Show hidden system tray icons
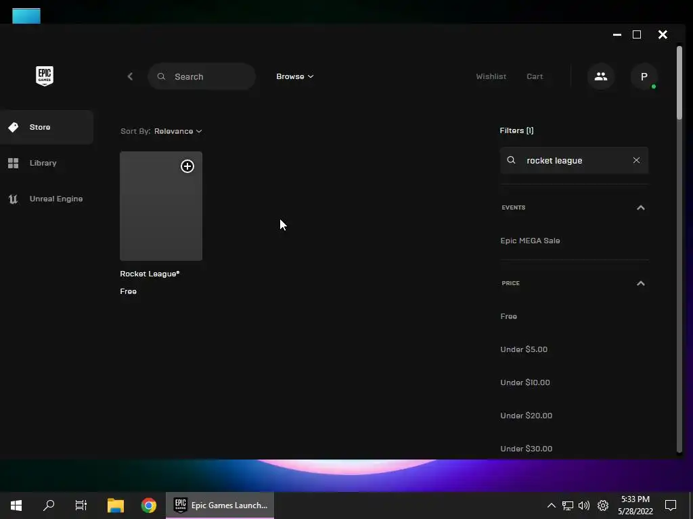The image size is (693, 519). click(551, 505)
